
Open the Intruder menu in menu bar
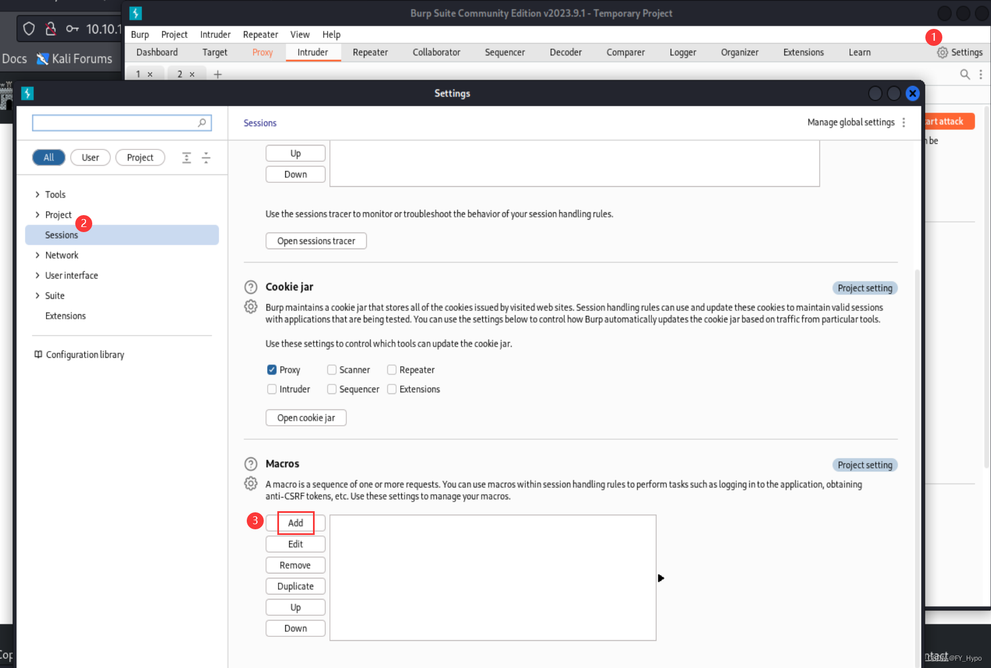pos(215,35)
